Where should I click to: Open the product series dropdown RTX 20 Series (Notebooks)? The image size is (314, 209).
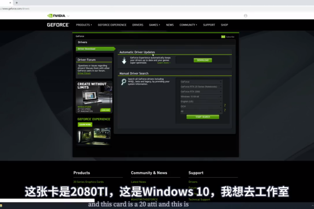(201, 87)
